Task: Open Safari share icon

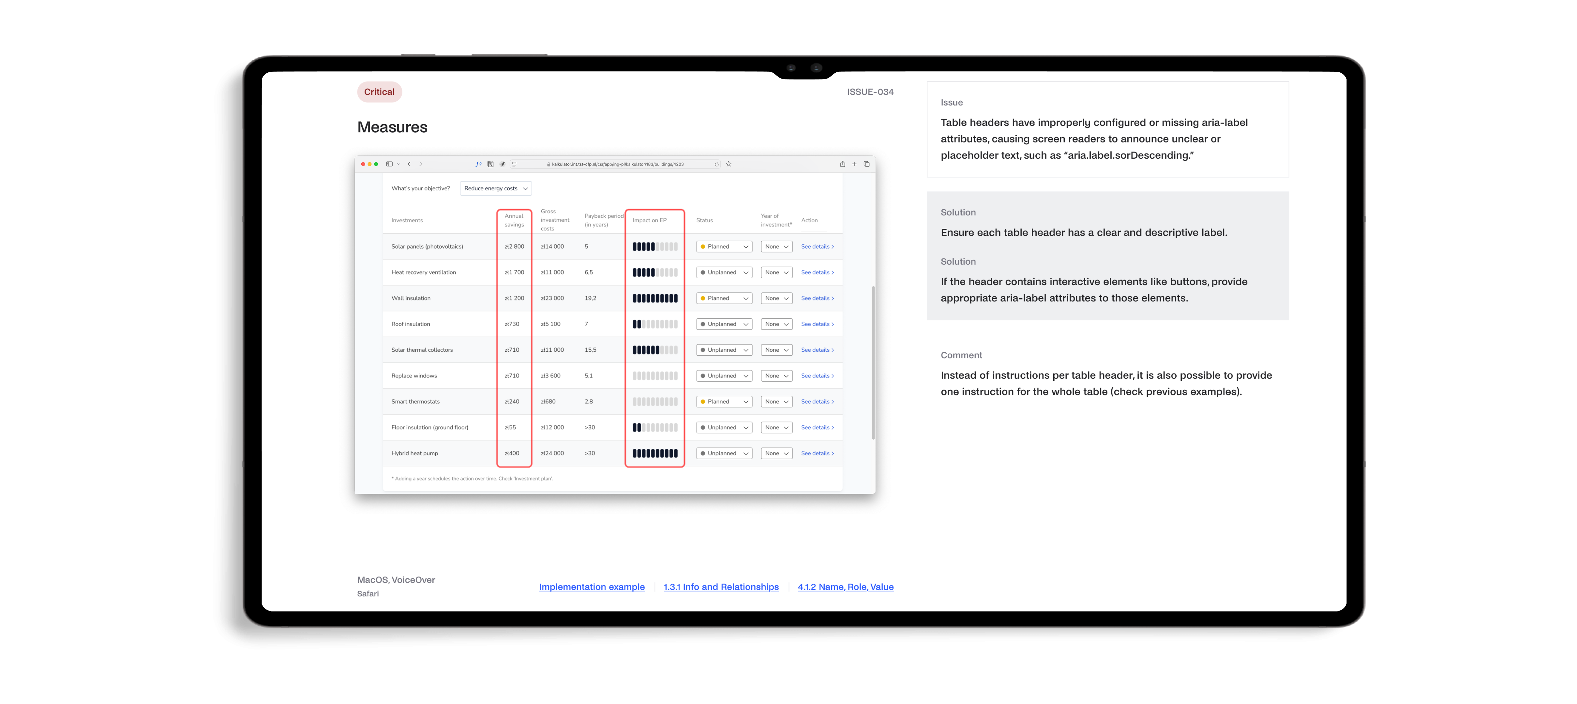Action: [842, 164]
